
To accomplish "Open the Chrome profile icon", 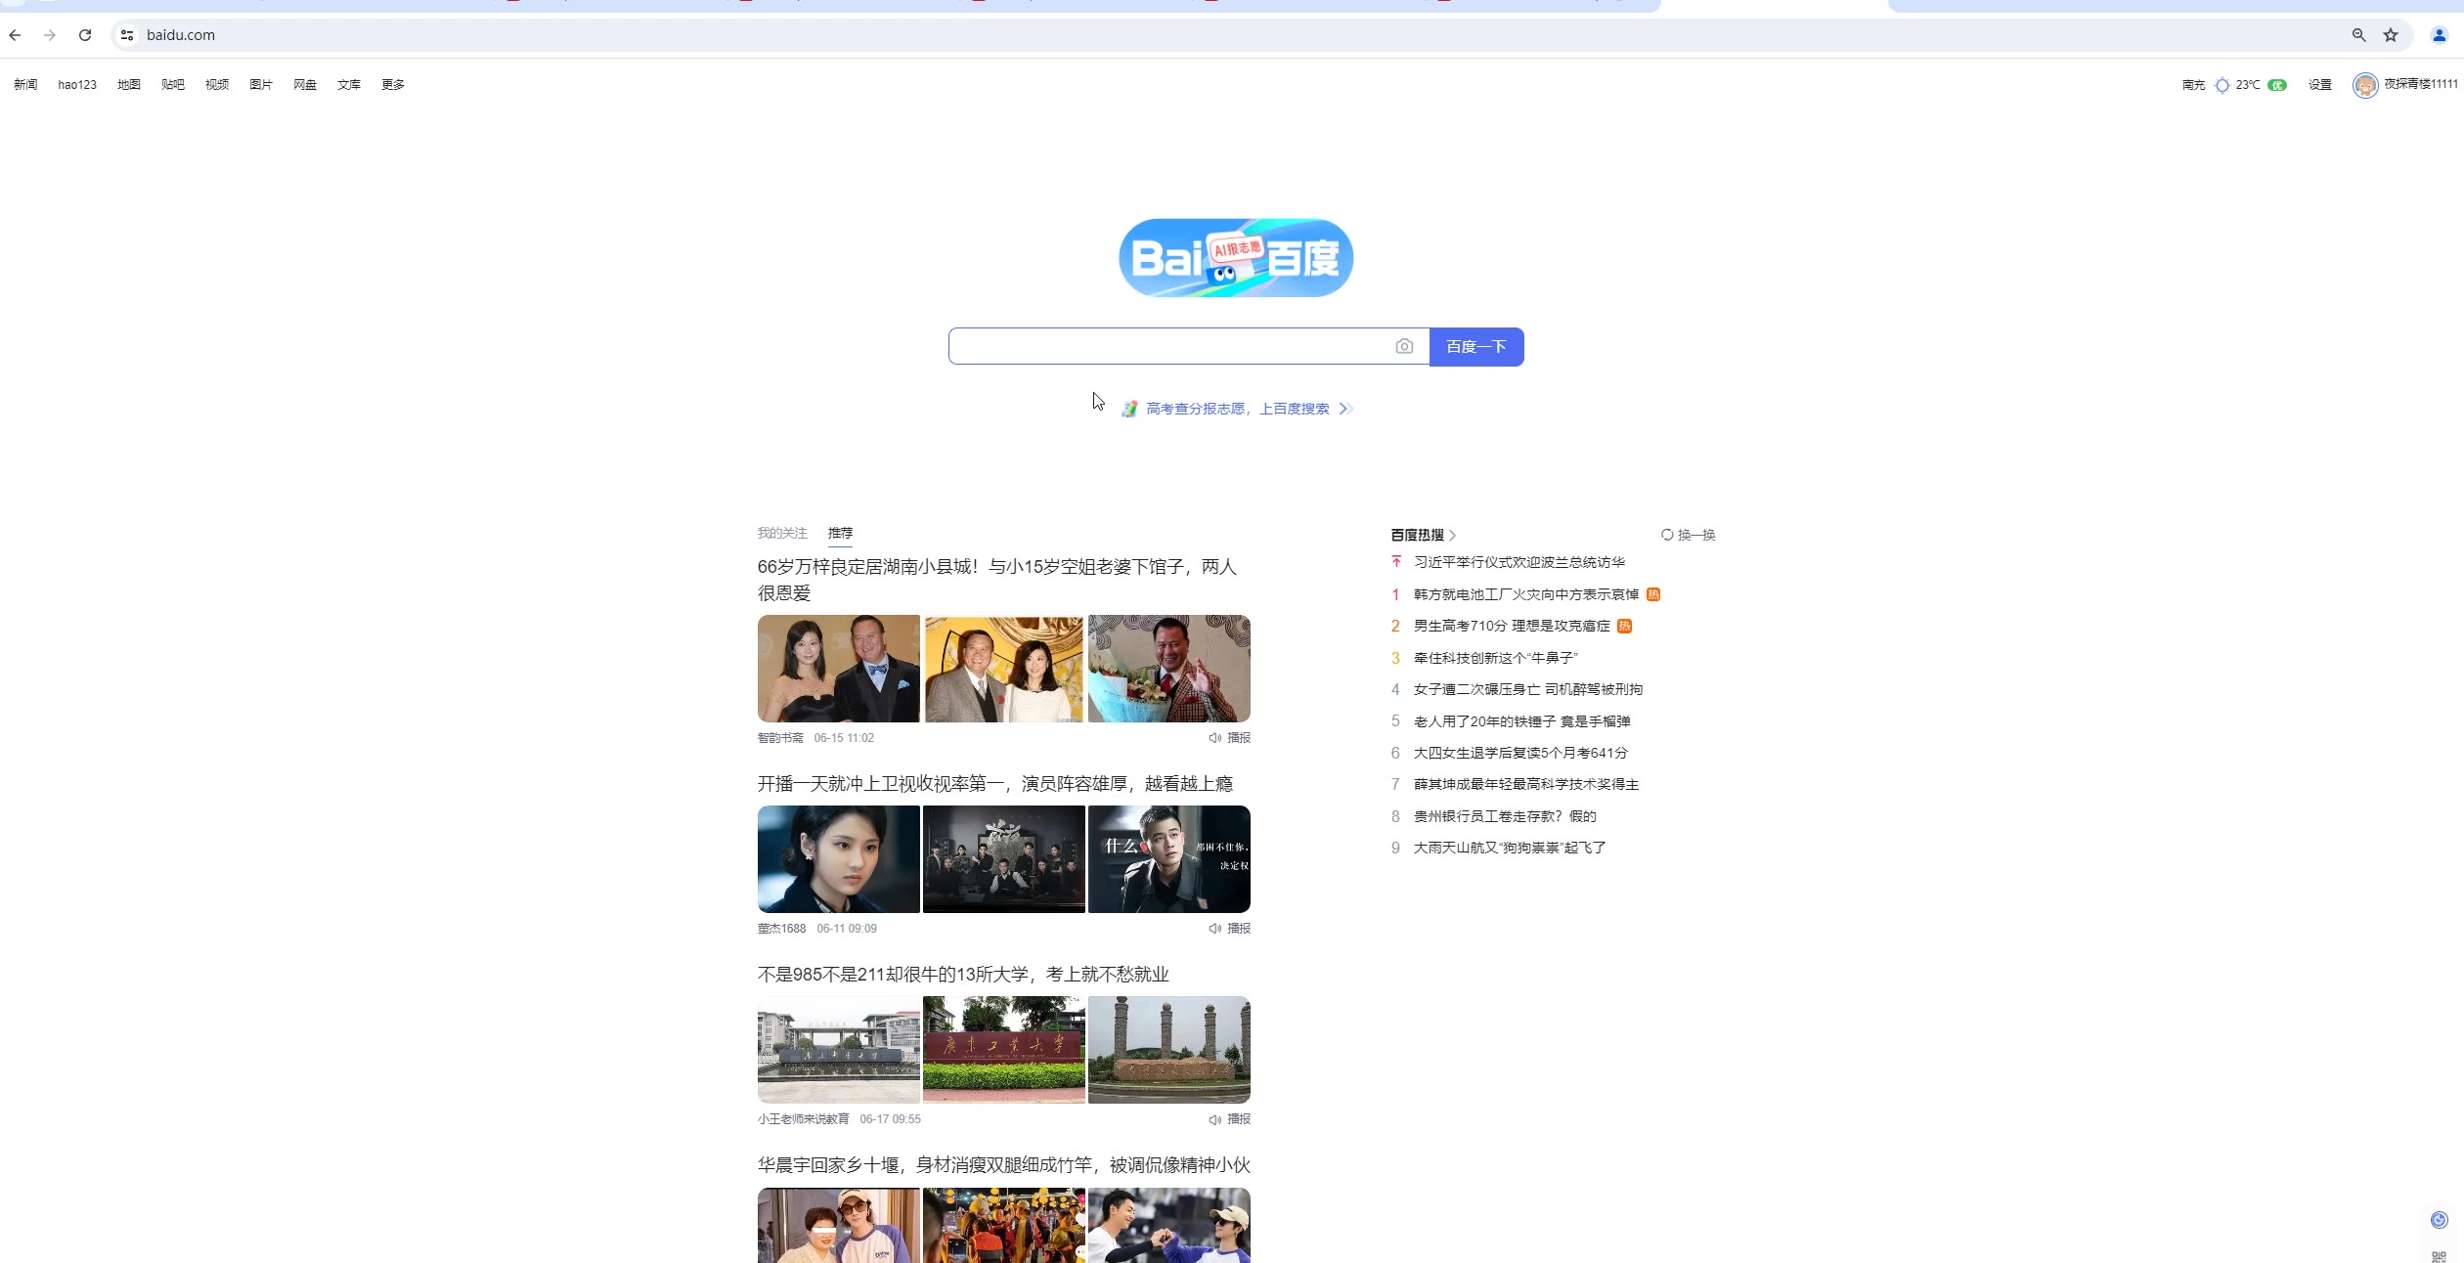I will (2439, 35).
